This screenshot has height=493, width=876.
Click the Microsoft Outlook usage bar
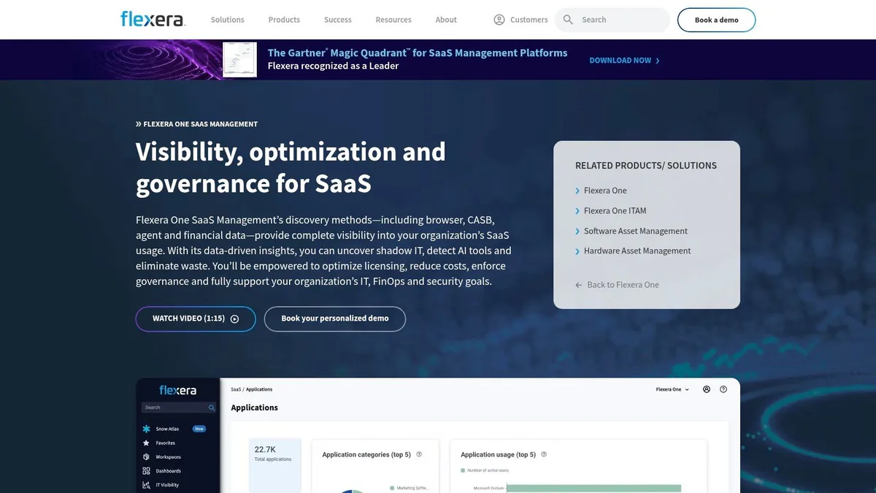(x=593, y=488)
